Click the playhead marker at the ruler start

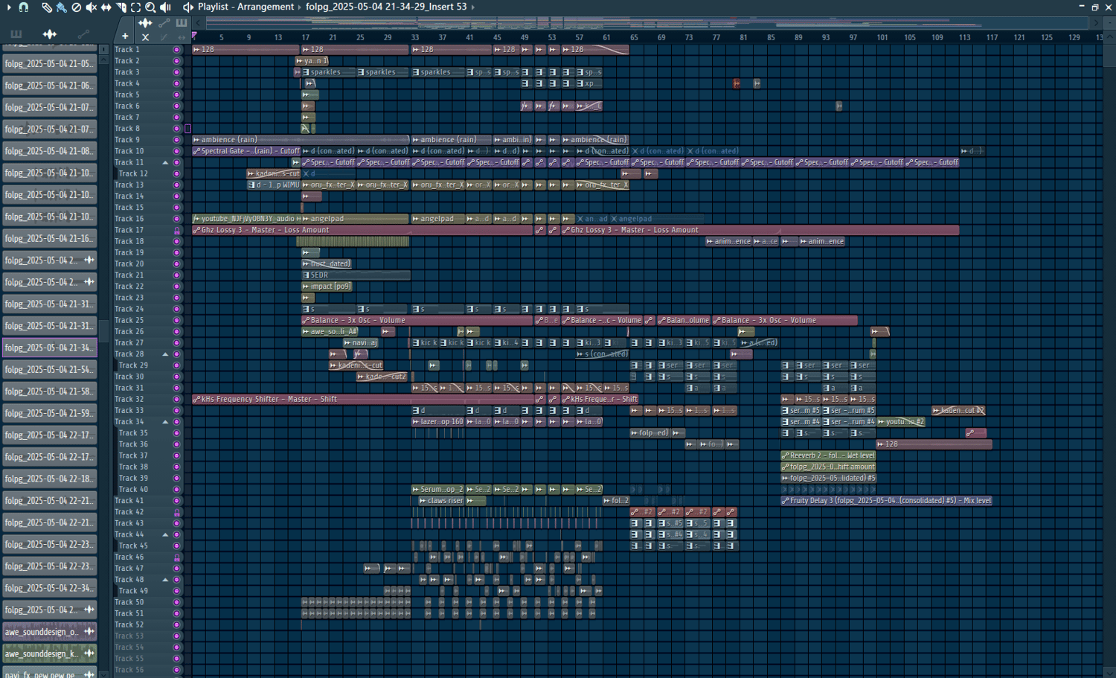point(195,36)
